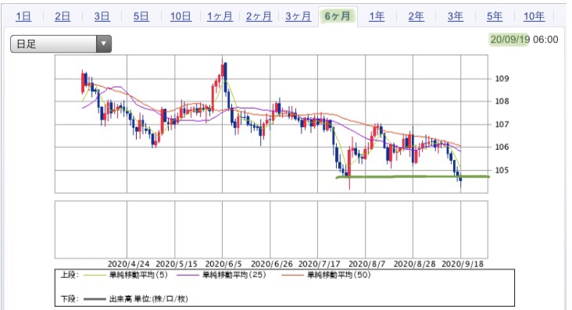Switch chart to 1ヶ月 period

click(220, 16)
